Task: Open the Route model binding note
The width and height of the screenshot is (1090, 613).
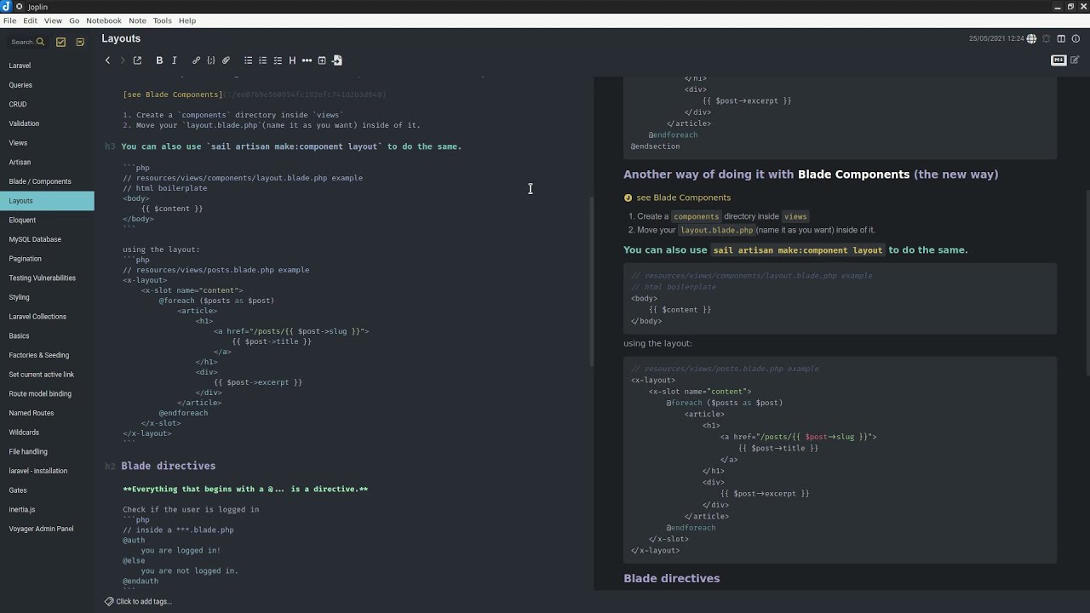Action: pyautogui.click(x=47, y=393)
